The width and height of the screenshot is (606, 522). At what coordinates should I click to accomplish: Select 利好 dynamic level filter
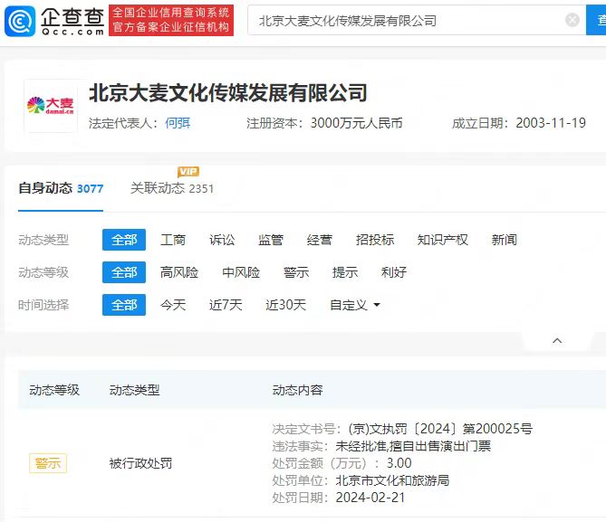pos(394,272)
